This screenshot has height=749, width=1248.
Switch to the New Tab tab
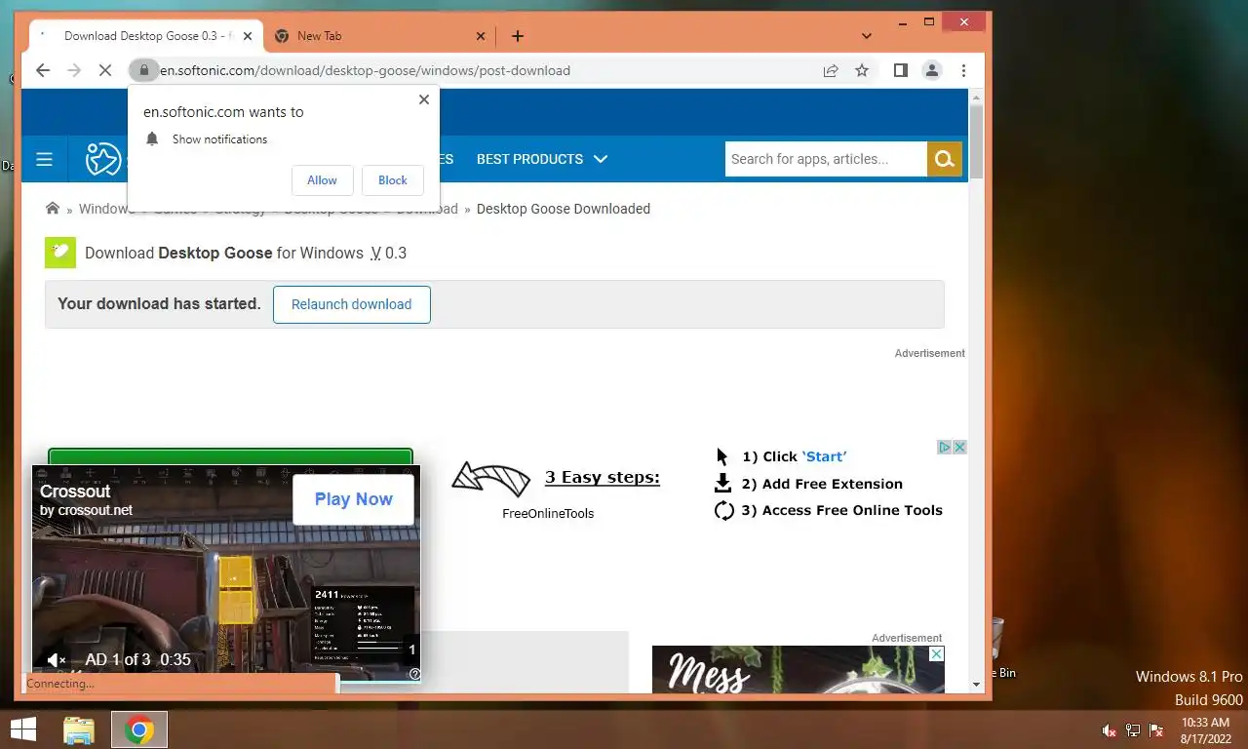point(378,36)
